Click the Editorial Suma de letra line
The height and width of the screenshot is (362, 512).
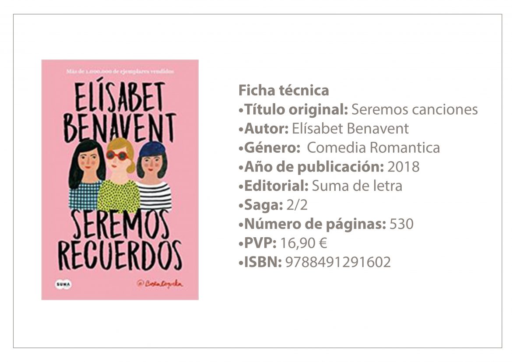coord(320,186)
